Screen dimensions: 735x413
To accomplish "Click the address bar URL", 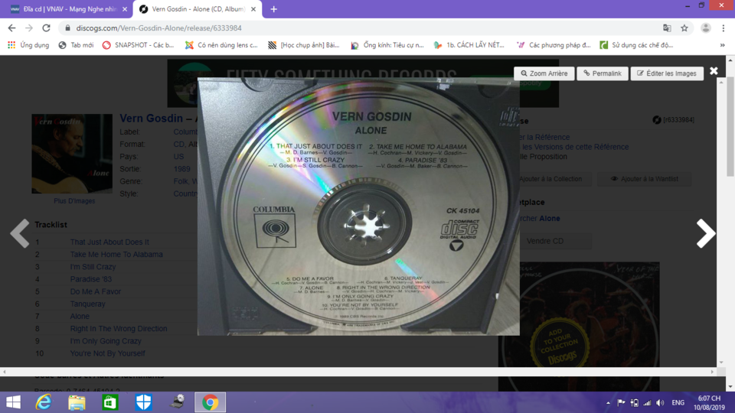I will pos(159,28).
